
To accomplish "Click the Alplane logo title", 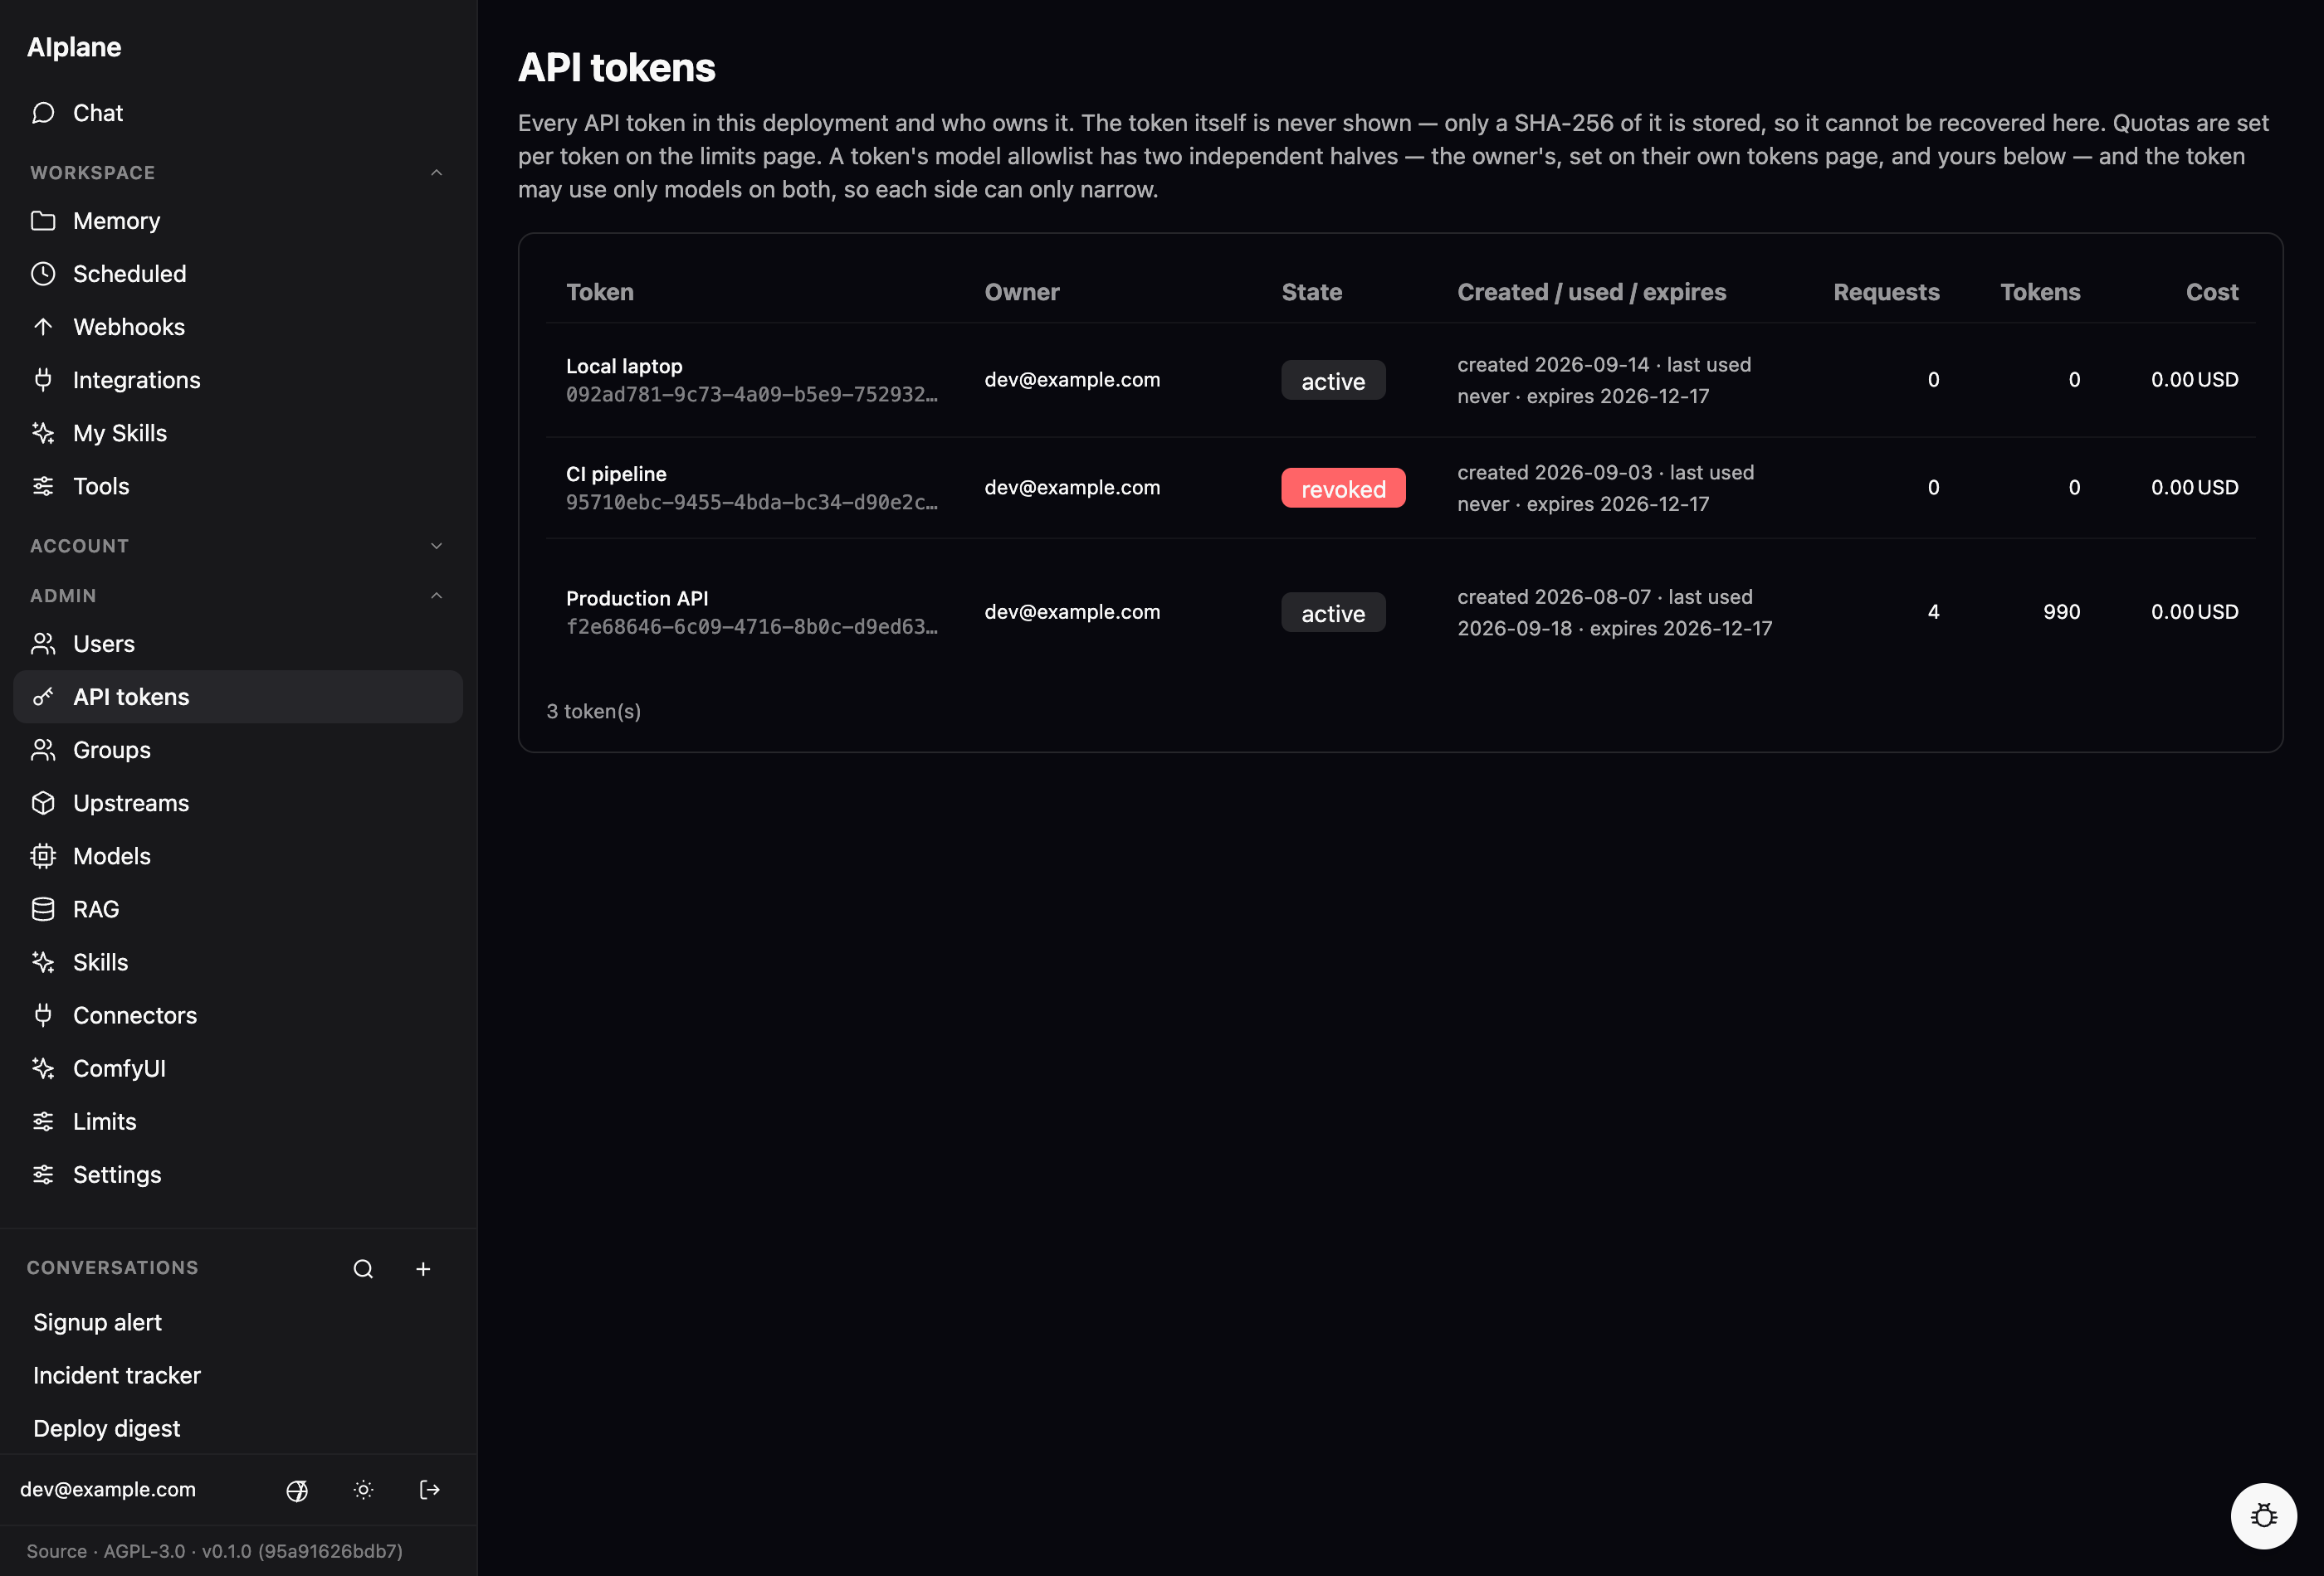I will 74,47.
